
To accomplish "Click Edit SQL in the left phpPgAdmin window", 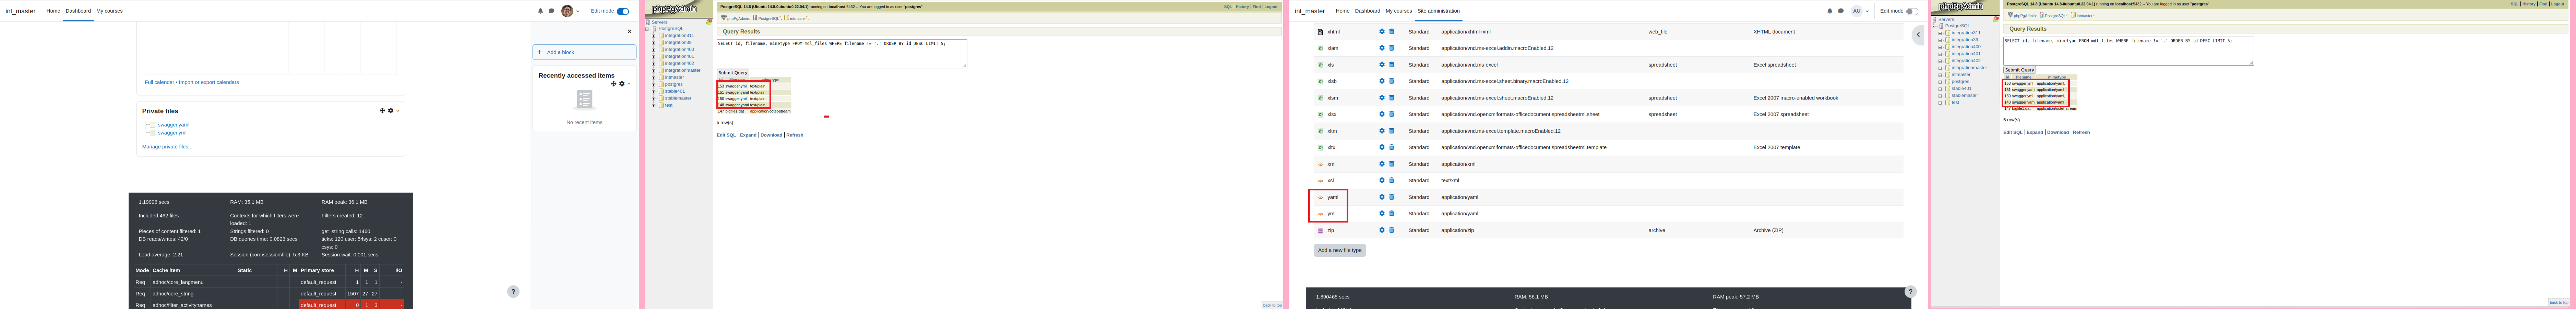I will tap(726, 135).
